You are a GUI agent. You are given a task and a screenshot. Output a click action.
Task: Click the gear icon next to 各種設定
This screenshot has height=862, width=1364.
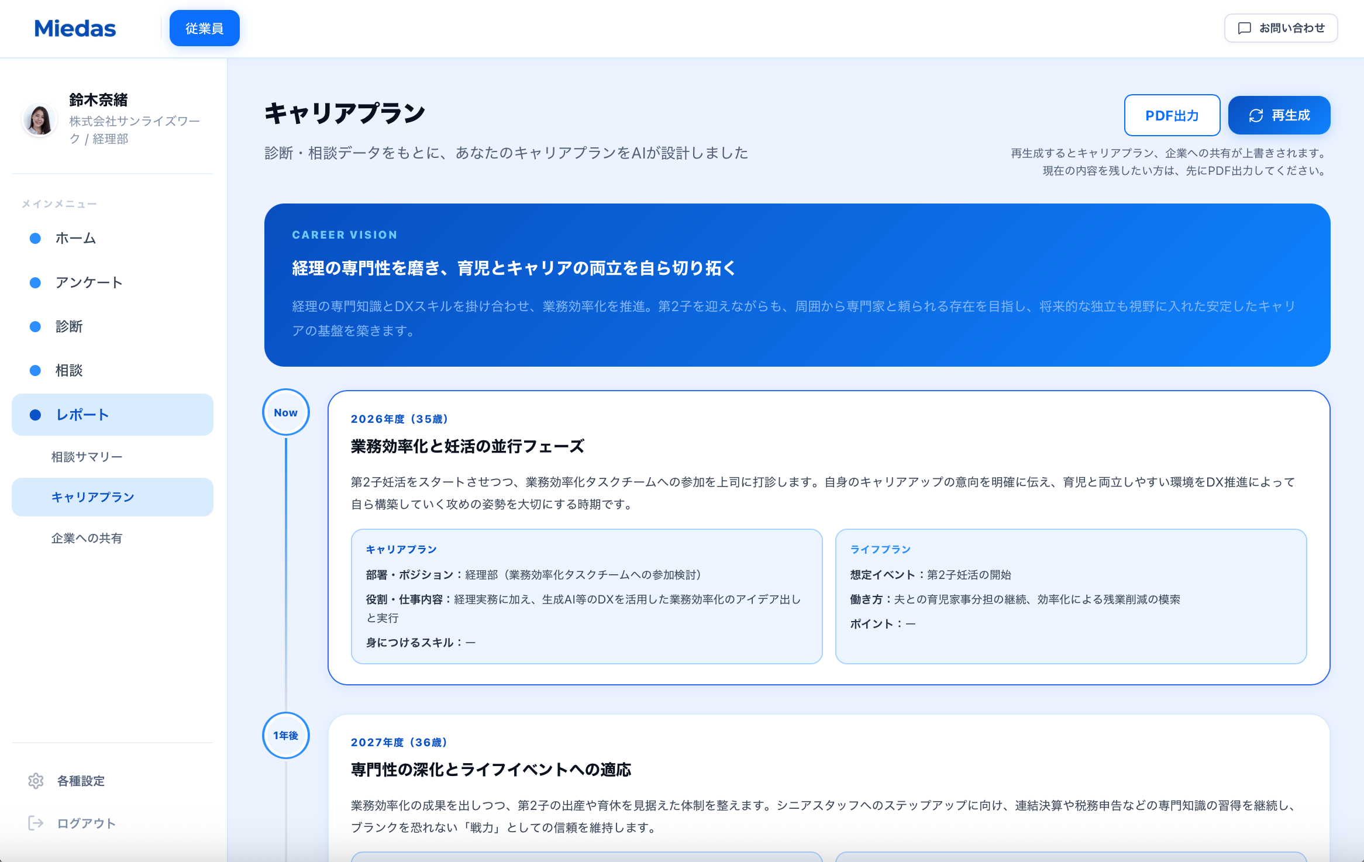[36, 781]
